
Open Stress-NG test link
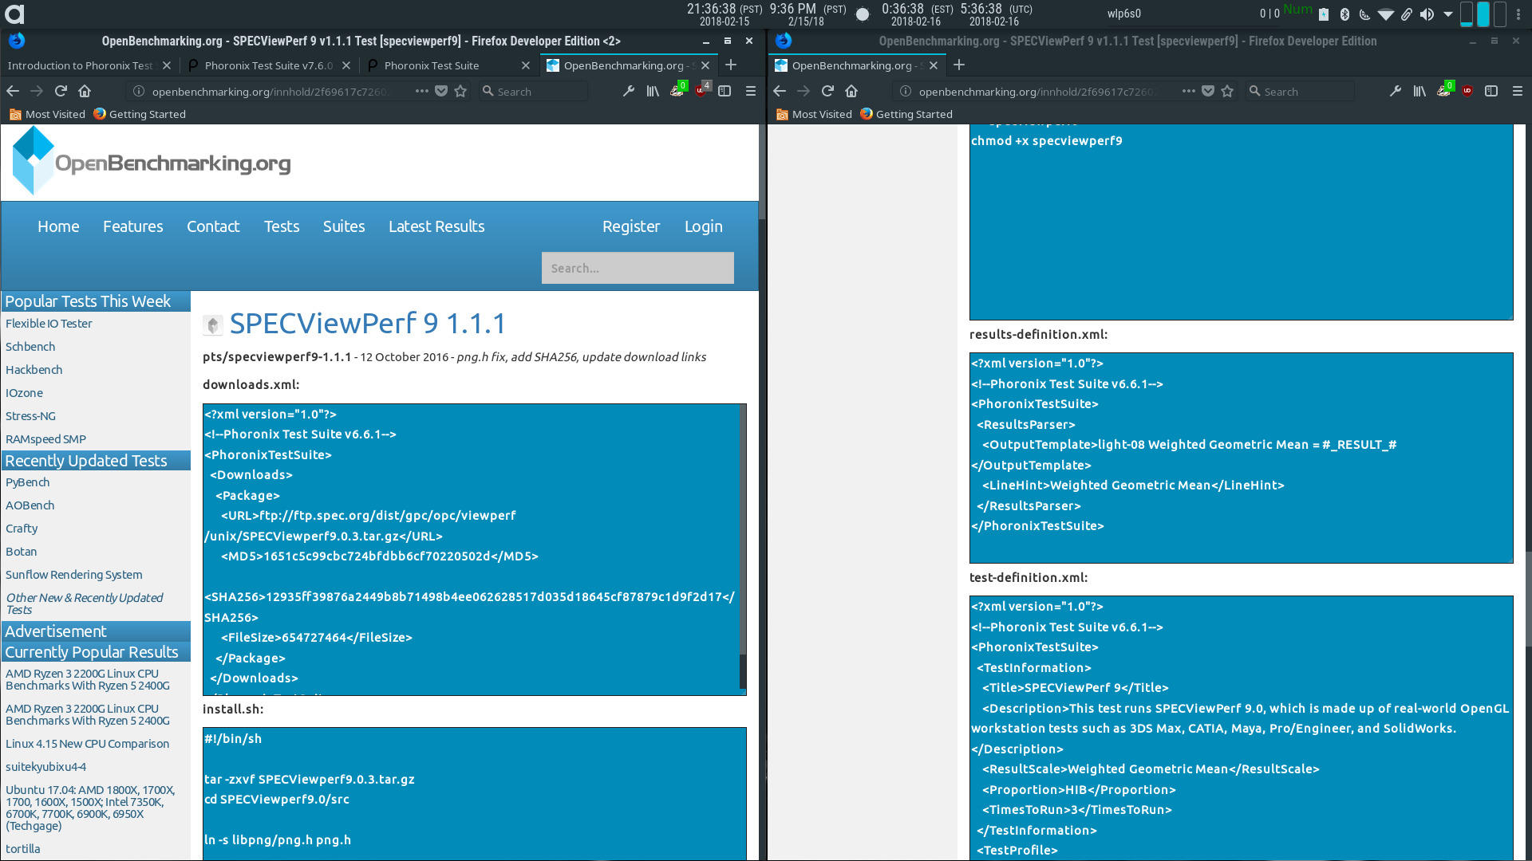click(30, 416)
